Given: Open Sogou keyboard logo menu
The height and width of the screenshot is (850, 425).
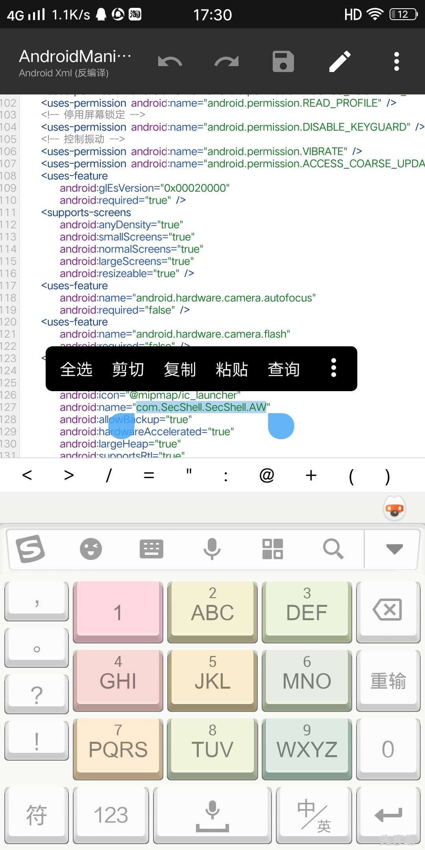Looking at the screenshot, I should 30,549.
